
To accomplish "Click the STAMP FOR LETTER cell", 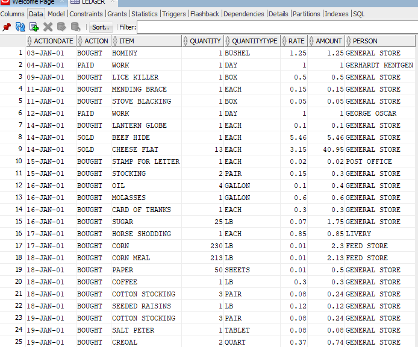I will pyautogui.click(x=146, y=161).
